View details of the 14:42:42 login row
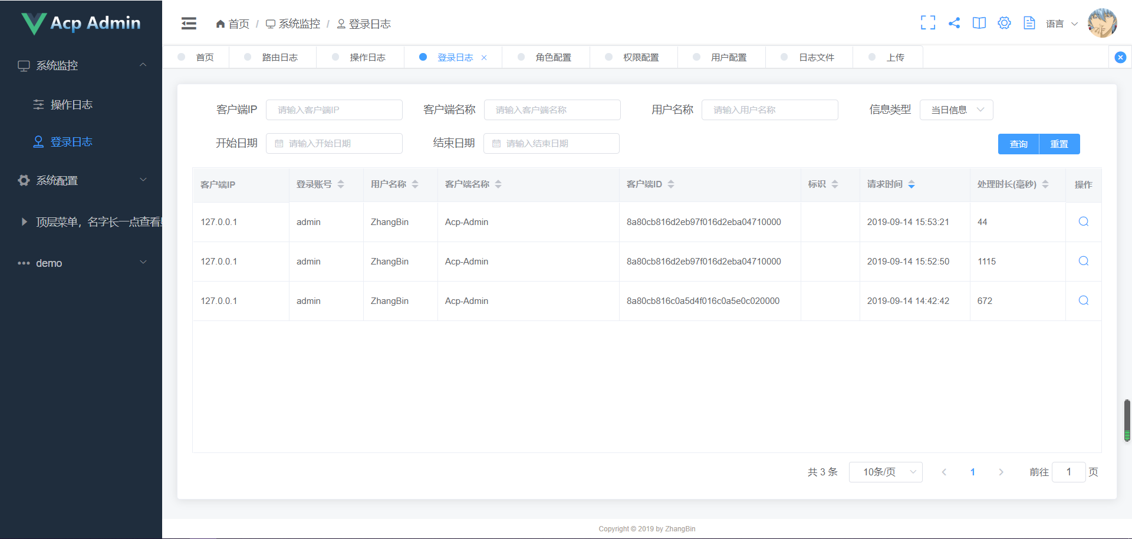Viewport: 1132px width, 539px height. (1084, 300)
